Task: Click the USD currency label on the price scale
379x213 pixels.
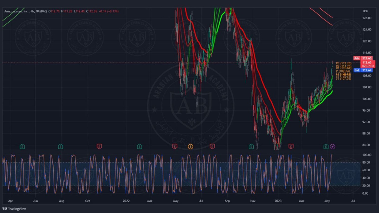Action: point(365,11)
